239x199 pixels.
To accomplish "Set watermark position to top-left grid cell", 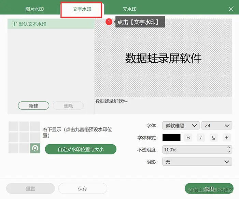I will tap(14, 126).
